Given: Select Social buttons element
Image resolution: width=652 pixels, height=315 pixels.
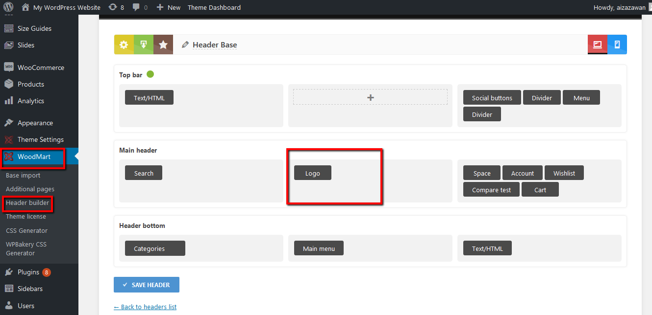Looking at the screenshot, I should coord(492,98).
